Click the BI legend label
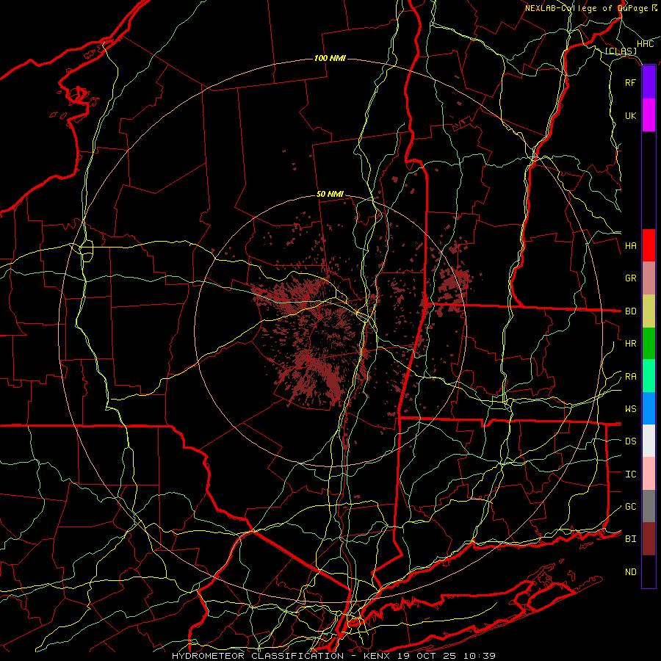The height and width of the screenshot is (661, 661). (630, 539)
